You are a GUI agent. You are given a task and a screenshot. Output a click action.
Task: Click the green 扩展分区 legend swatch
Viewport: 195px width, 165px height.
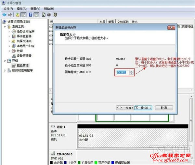(x=79, y=162)
